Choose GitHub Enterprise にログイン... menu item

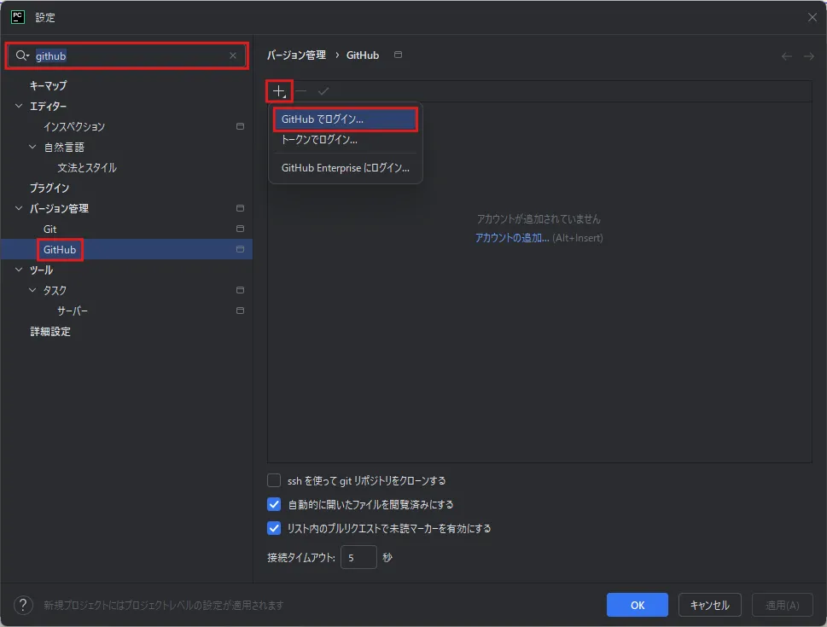coord(346,168)
